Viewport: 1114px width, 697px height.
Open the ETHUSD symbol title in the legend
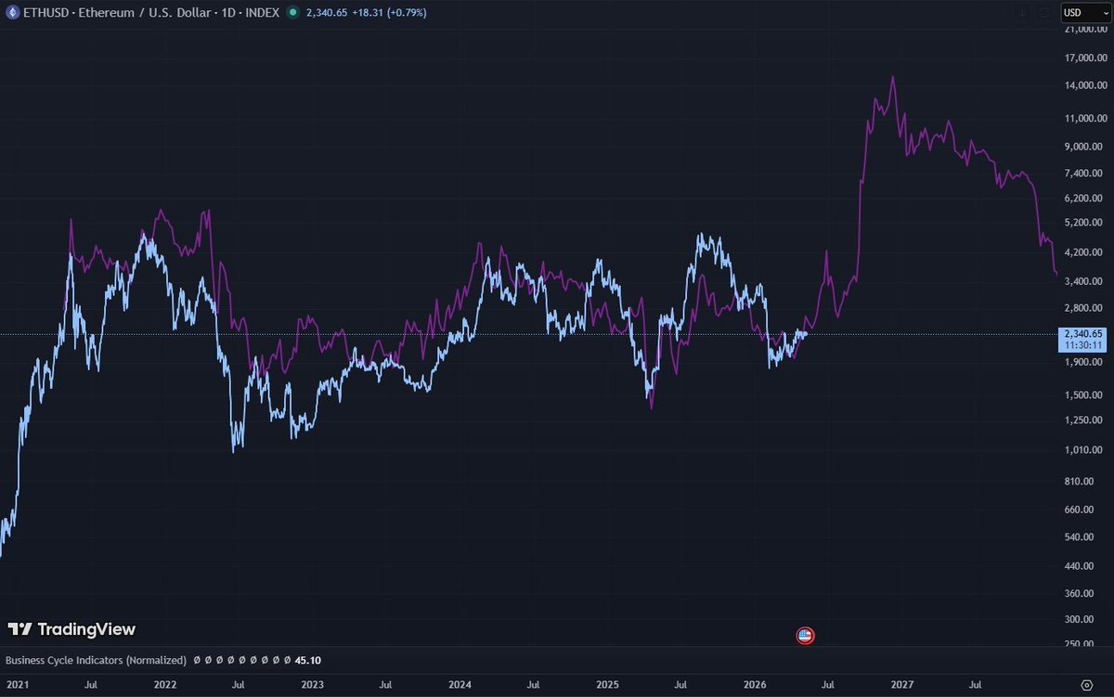pyautogui.click(x=152, y=13)
